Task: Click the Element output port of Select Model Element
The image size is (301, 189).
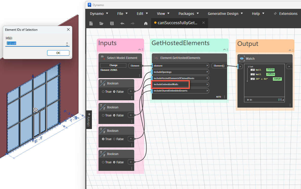Action: [x=135, y=66]
